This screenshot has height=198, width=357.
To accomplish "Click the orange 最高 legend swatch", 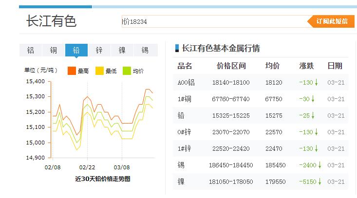I will point(72,71).
